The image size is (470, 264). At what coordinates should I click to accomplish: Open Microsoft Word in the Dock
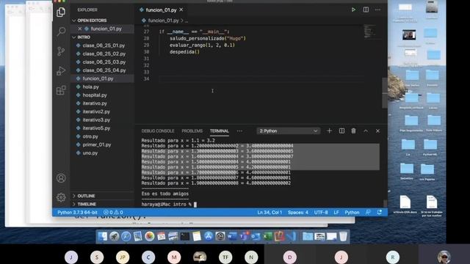coord(232,236)
